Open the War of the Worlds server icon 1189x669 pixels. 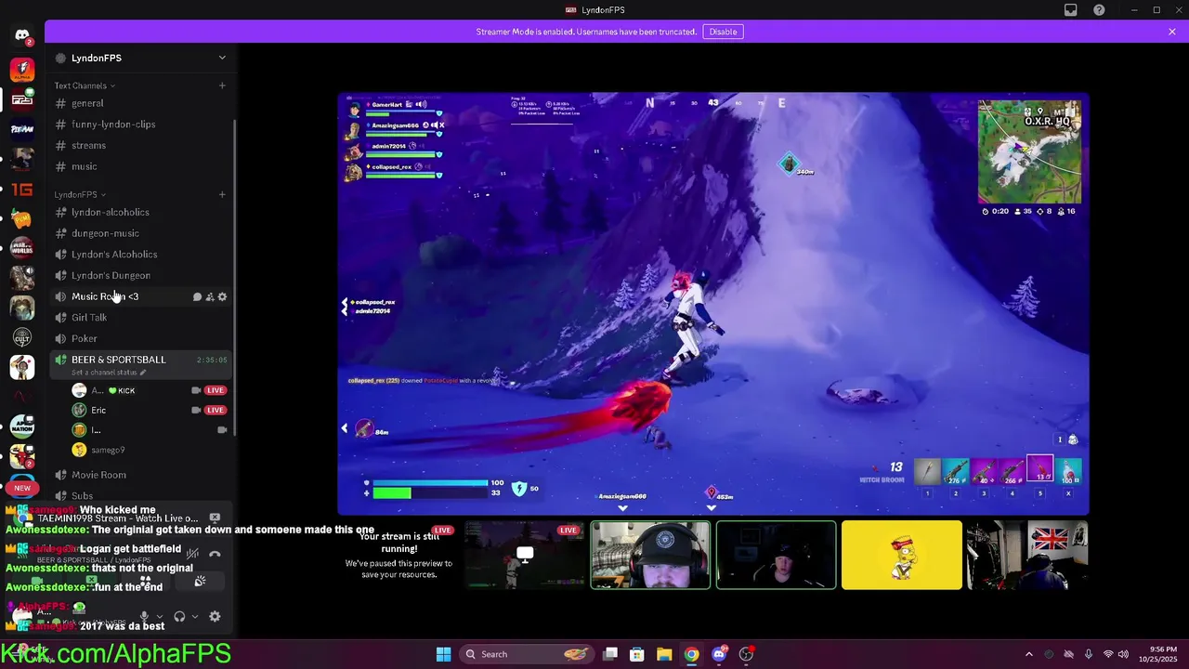22,248
